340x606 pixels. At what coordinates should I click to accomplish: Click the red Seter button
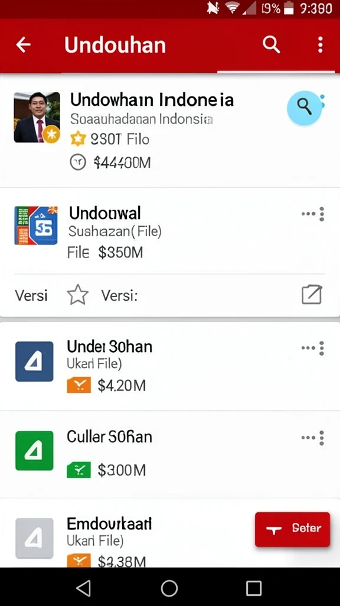coord(293,529)
